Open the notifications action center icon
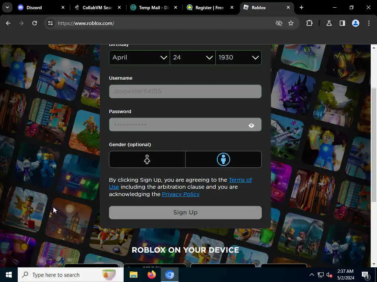Screen dimensions: 377x282 [x=365, y=275]
